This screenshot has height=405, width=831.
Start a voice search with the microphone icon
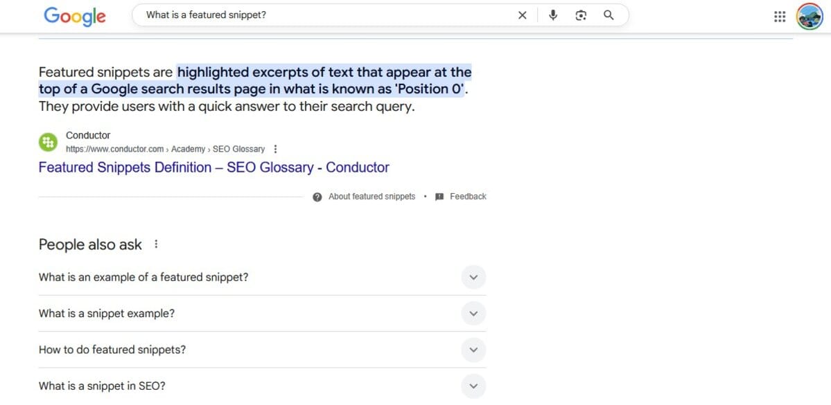[552, 15]
